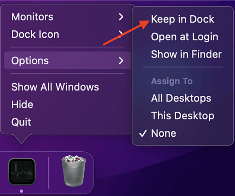Open the Trash from the Dock

72,172
